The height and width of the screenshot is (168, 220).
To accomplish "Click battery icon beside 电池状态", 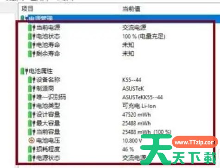I will tap(31, 37).
